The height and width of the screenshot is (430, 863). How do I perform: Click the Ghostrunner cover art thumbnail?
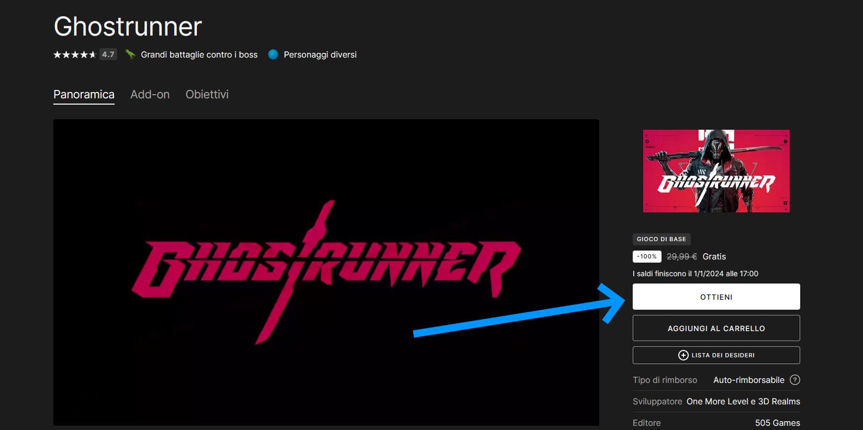tap(716, 171)
